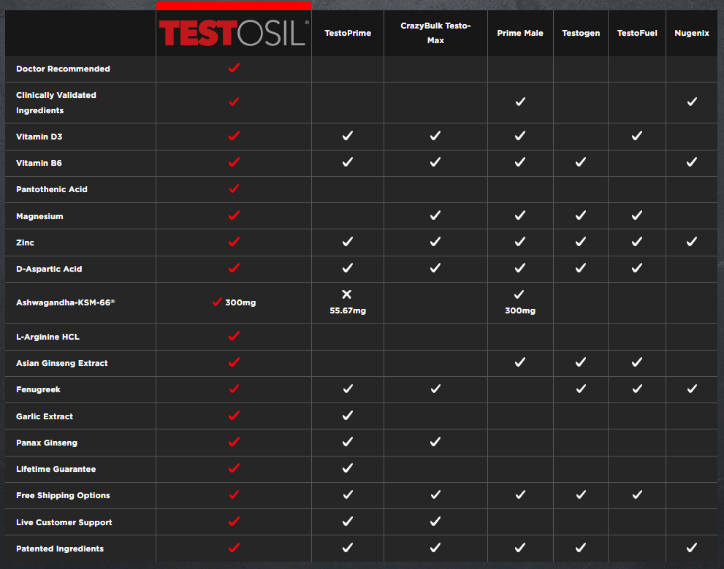Select the Nugenix column header
Screen dimensions: 724x569
(x=690, y=33)
